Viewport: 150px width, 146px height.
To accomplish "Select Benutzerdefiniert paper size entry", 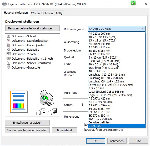I will point(117,122).
